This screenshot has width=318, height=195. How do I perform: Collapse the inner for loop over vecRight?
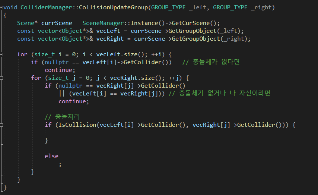1,78
